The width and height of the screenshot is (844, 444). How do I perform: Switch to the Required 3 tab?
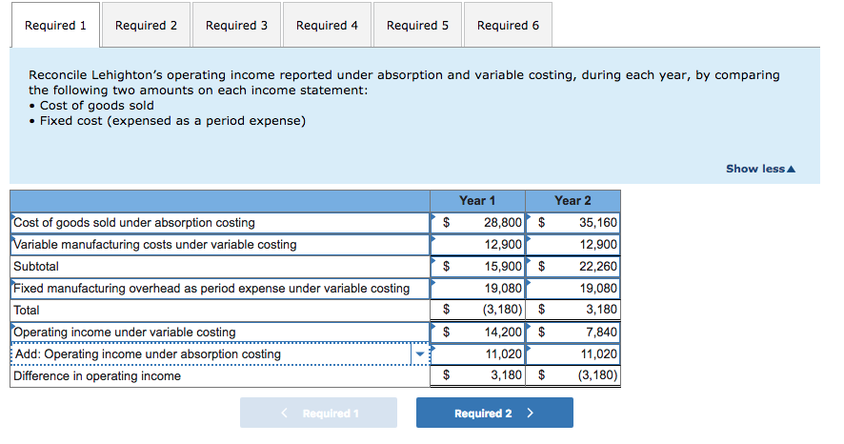[236, 26]
